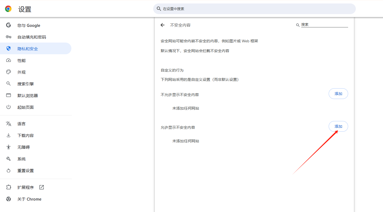Focus the 在设置中搜索 search box

click(254, 9)
